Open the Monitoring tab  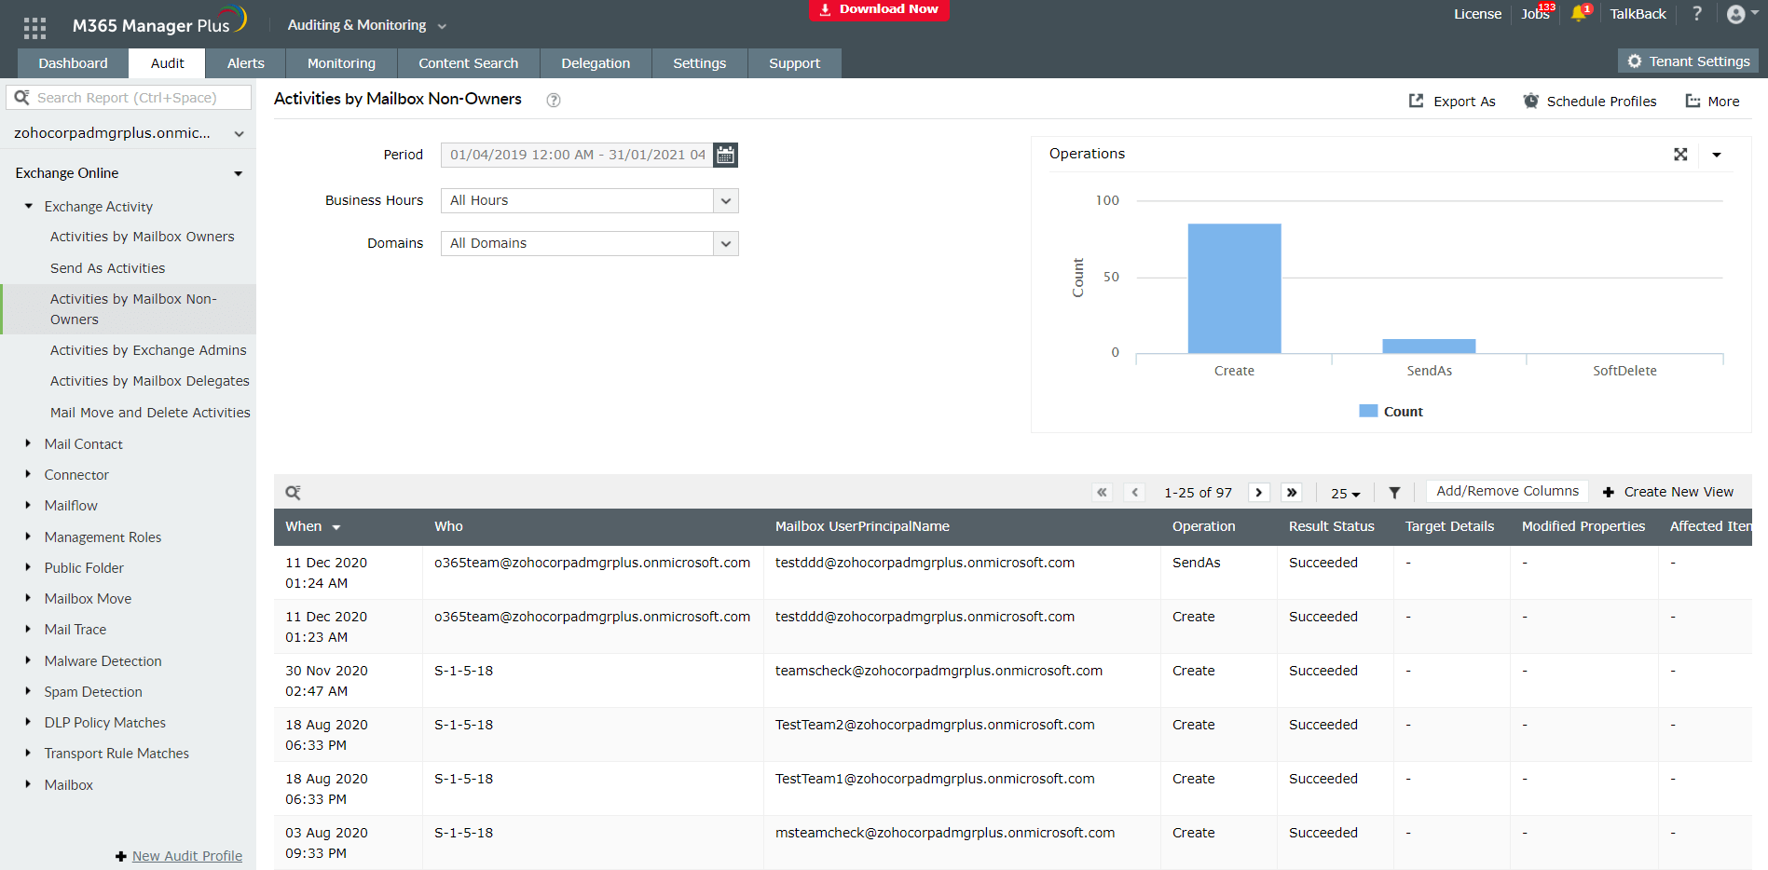click(x=341, y=63)
